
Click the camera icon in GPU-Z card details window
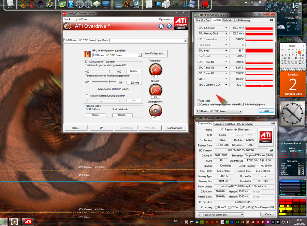click(273, 123)
